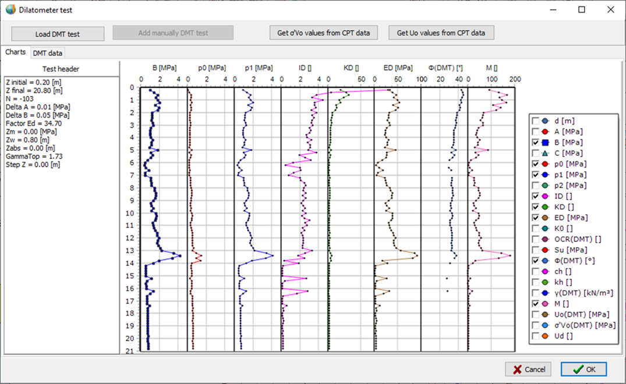This screenshot has height=384, width=626.
Task: Click the KD [] chart title
Action: [x=351, y=68]
